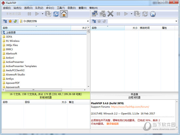The width and height of the screenshot is (180, 135).
Task: Click the remote folder tree icon
Action: (94, 21)
